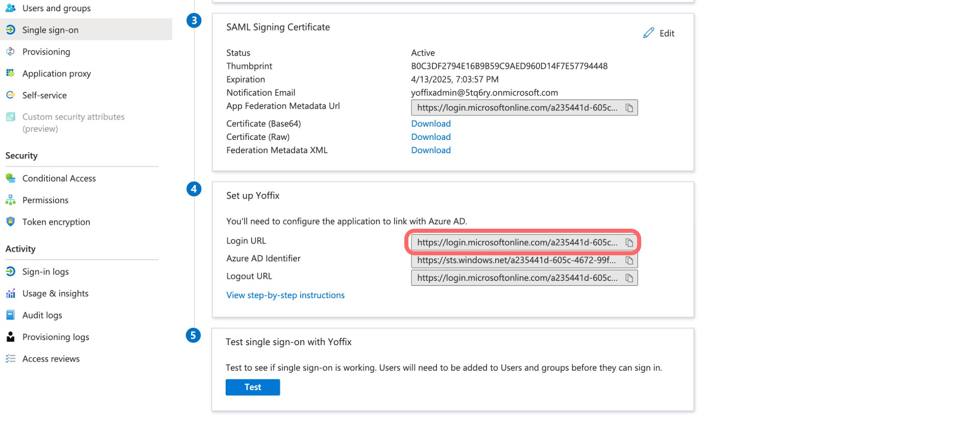972x435 pixels.
Task: Download the Federation Metadata XML
Action: 431,150
